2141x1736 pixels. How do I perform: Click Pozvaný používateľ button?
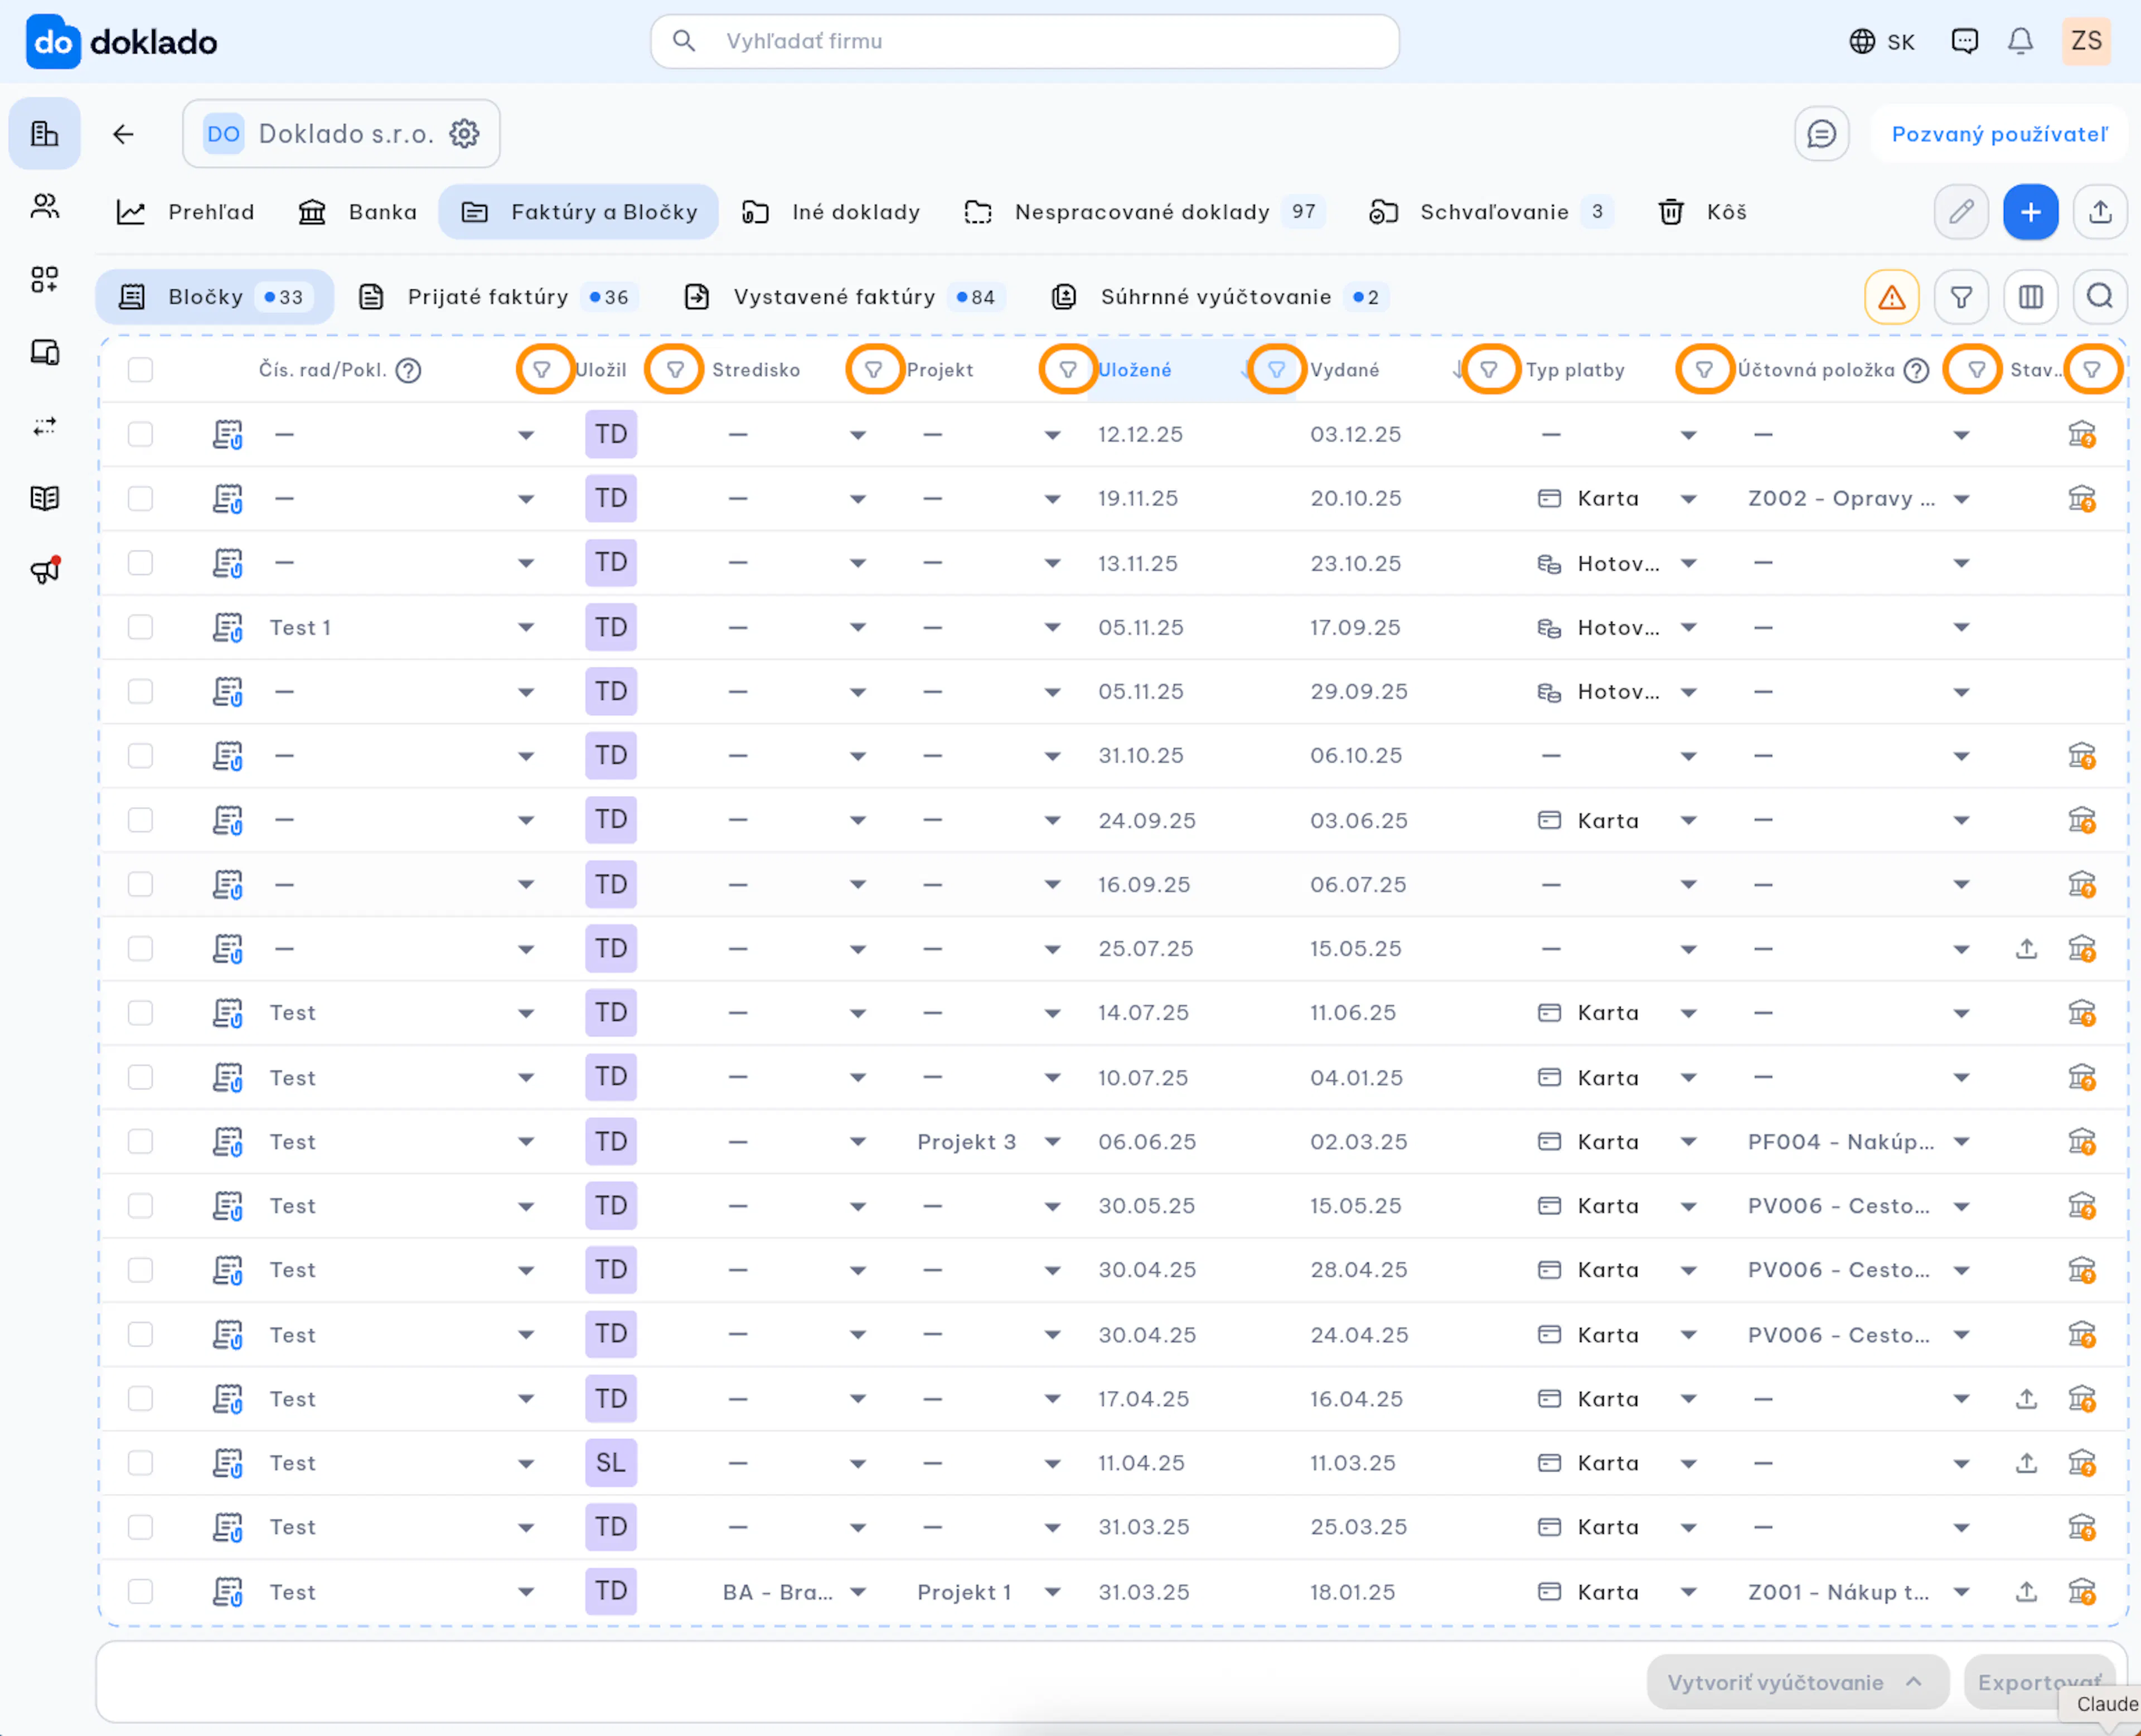[x=1999, y=134]
